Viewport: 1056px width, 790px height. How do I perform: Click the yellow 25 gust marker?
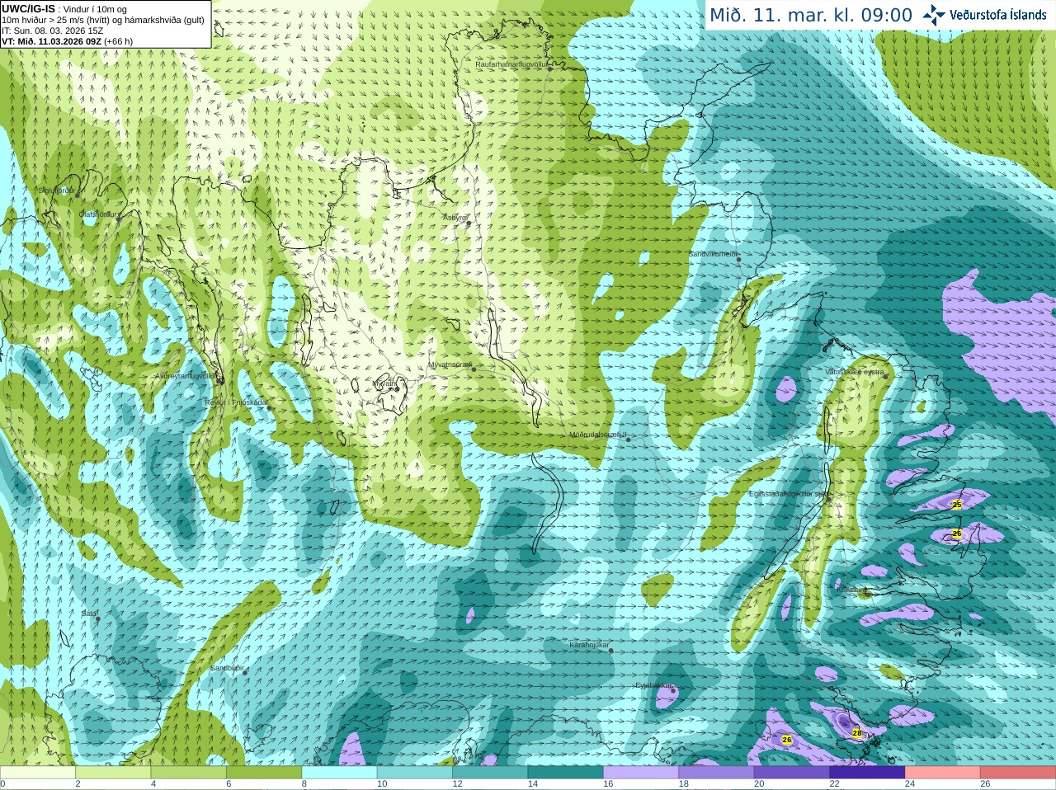[957, 505]
